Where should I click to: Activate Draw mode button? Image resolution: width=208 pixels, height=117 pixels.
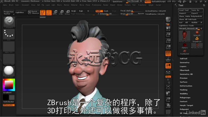49,12
